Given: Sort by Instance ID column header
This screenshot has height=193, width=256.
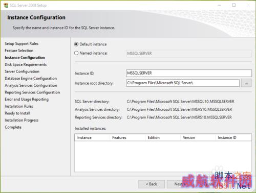Looking at the screenshot, I should pyautogui.click(x=233, y=137).
